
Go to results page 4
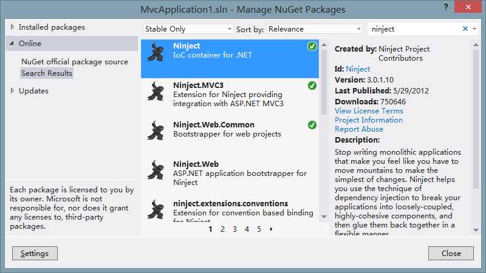point(247,229)
